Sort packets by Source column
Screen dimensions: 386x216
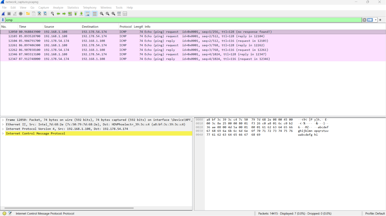point(62,27)
